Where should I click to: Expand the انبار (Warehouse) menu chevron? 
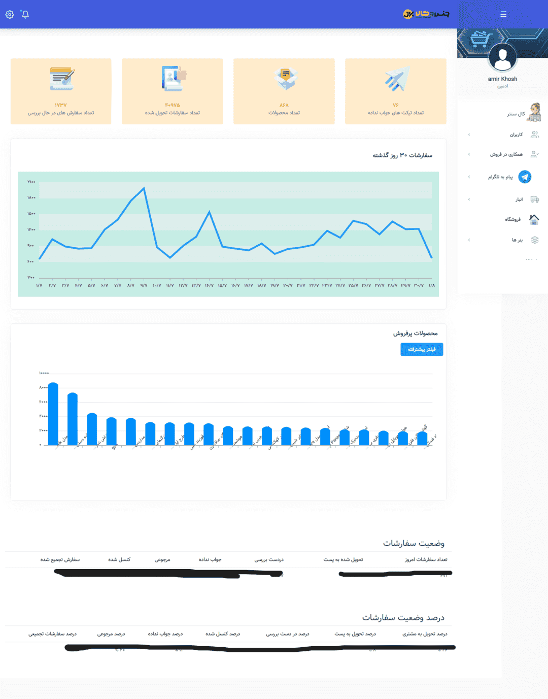pyautogui.click(x=469, y=199)
